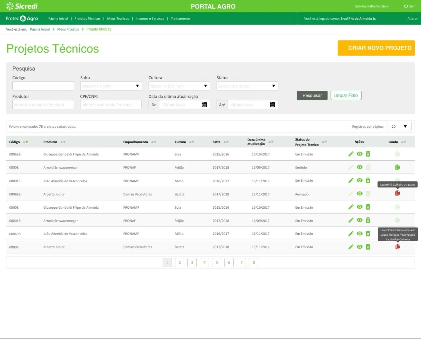Go to page 5 in pagination
Viewport: 421px width, 339px height.
point(217,262)
